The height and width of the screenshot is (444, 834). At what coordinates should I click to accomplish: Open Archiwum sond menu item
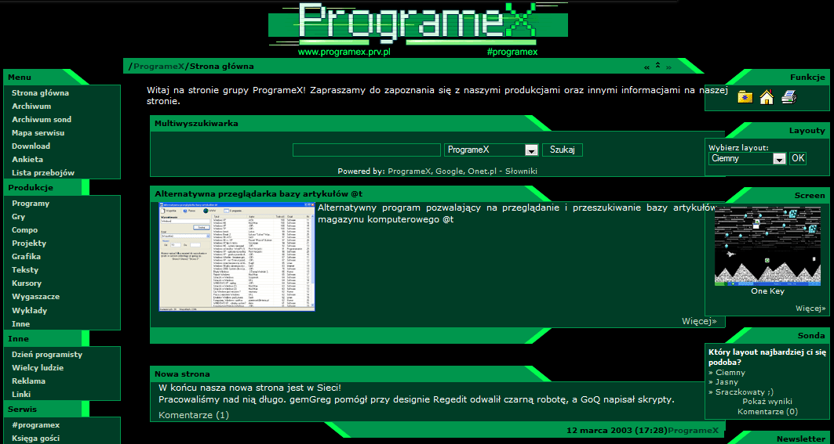click(42, 120)
